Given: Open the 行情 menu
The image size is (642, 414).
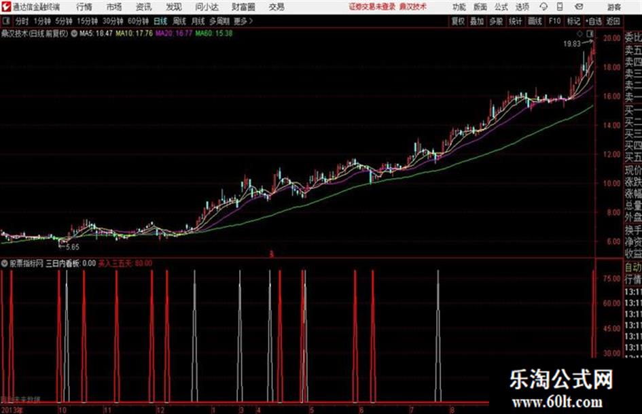Looking at the screenshot, I should [x=84, y=7].
